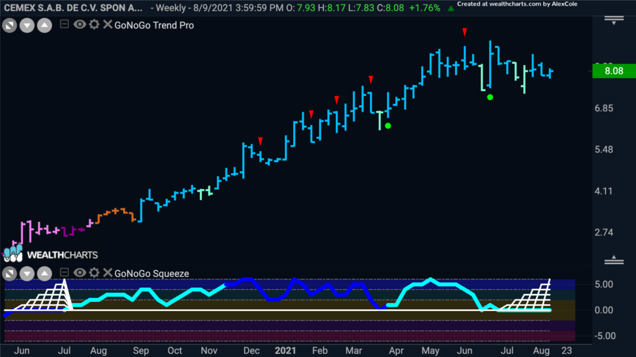Collapse GoNoGo Trend Pro with minus box
The height and width of the screenshot is (357, 636).
coord(64,24)
